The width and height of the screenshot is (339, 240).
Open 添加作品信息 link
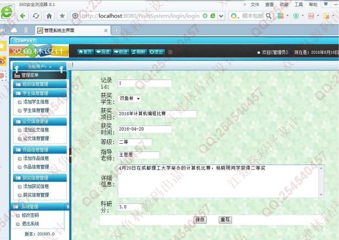pyautogui.click(x=36, y=158)
